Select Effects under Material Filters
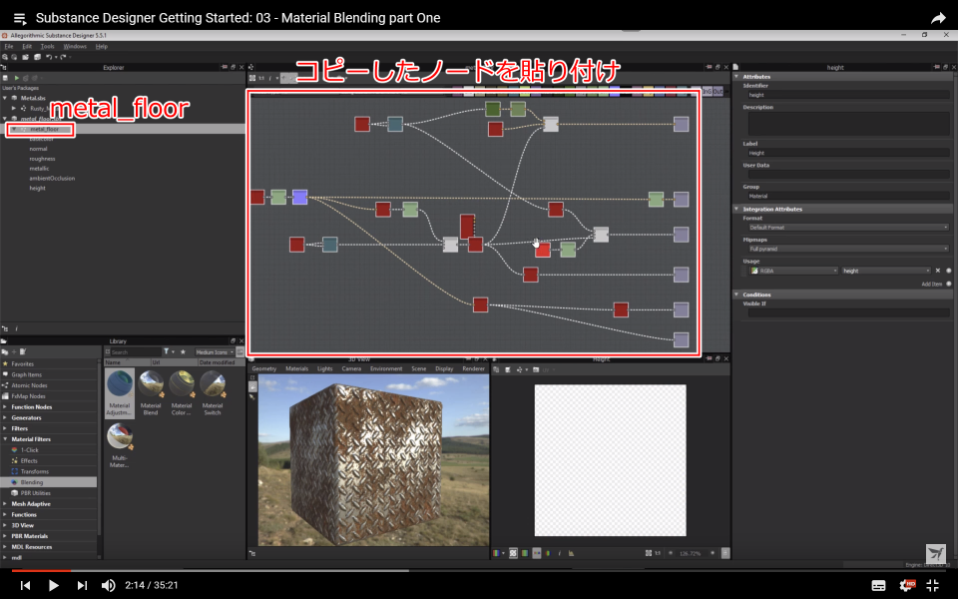This screenshot has height=599, width=958. [x=29, y=461]
